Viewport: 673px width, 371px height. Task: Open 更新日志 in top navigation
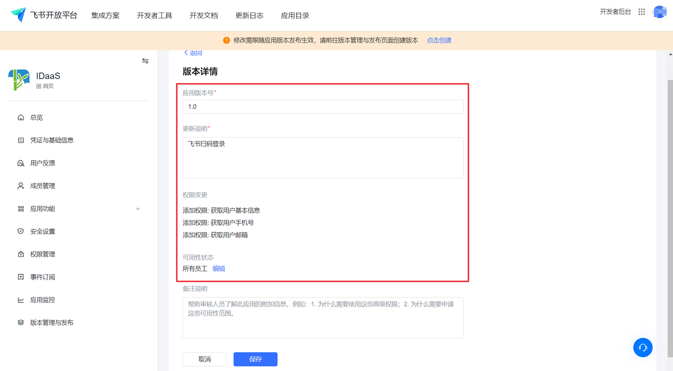click(x=249, y=15)
